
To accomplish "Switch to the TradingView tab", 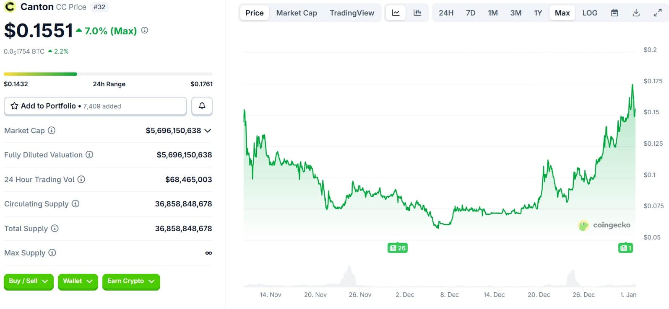I will pyautogui.click(x=351, y=13).
